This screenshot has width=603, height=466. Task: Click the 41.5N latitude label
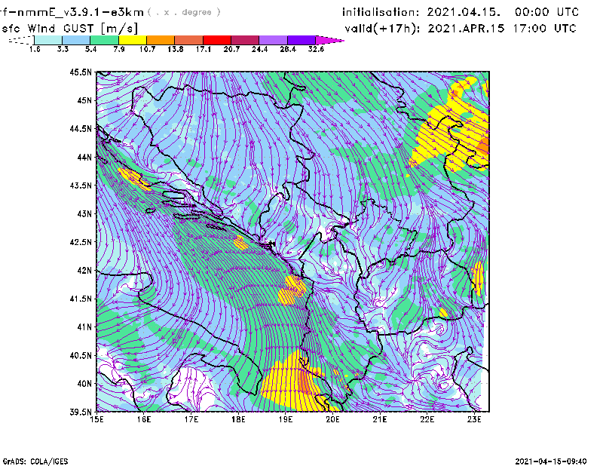pyautogui.click(x=81, y=299)
